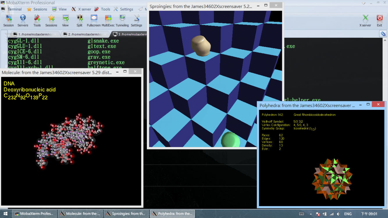Image resolution: width=388 pixels, height=218 pixels.
Task: Click the blue paperclip attach icon
Action: point(383,34)
